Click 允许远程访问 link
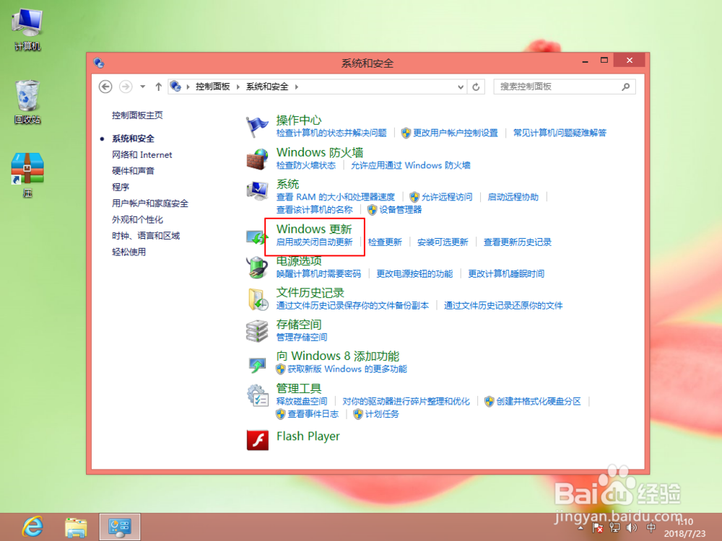Viewport: 722px width, 541px height. [x=447, y=197]
